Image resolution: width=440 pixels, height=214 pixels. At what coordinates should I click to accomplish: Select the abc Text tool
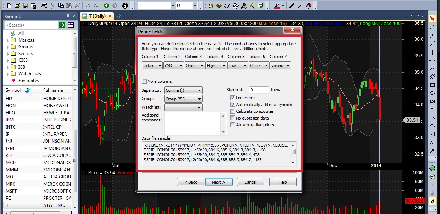[432, 101]
